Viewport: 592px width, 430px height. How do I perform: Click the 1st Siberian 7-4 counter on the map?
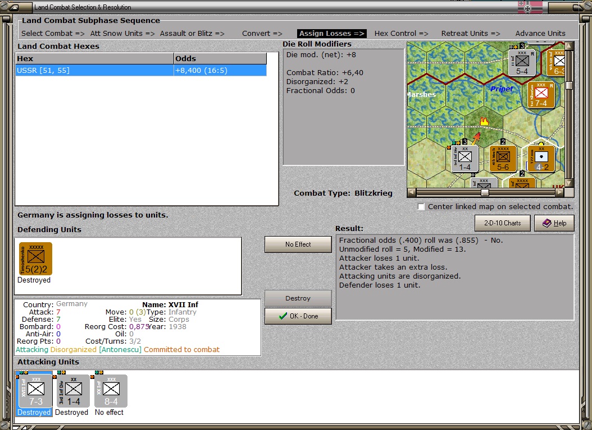[541, 95]
